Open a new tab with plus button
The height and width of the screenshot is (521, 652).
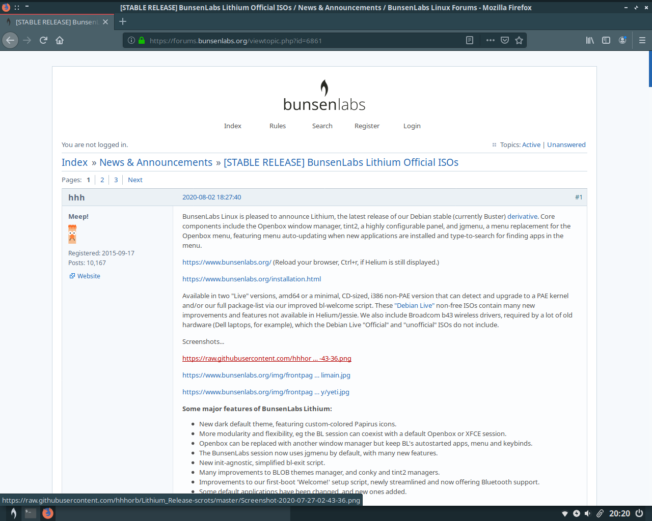(x=123, y=21)
